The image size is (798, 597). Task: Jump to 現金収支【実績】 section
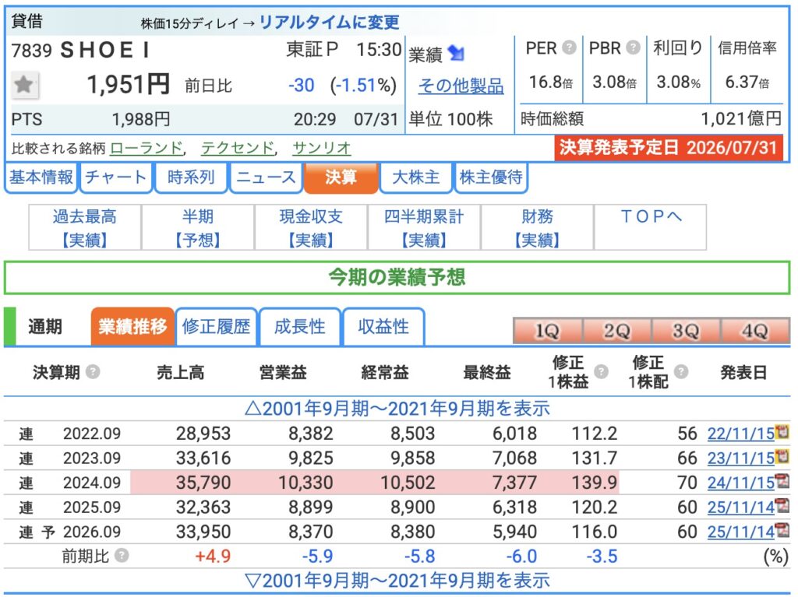[x=311, y=227]
